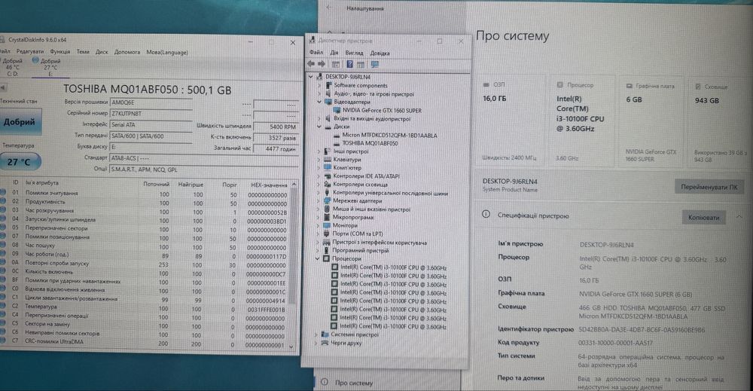Click the RAM chip icon on the ОЗП card
The width and height of the screenshot is (753, 391).
coord(486,84)
